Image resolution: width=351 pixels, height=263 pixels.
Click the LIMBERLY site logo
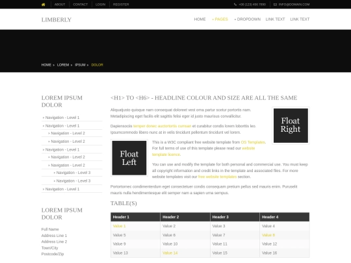tap(57, 19)
